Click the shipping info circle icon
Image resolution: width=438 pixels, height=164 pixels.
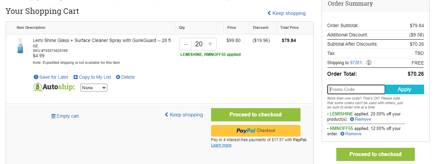pos(369,63)
